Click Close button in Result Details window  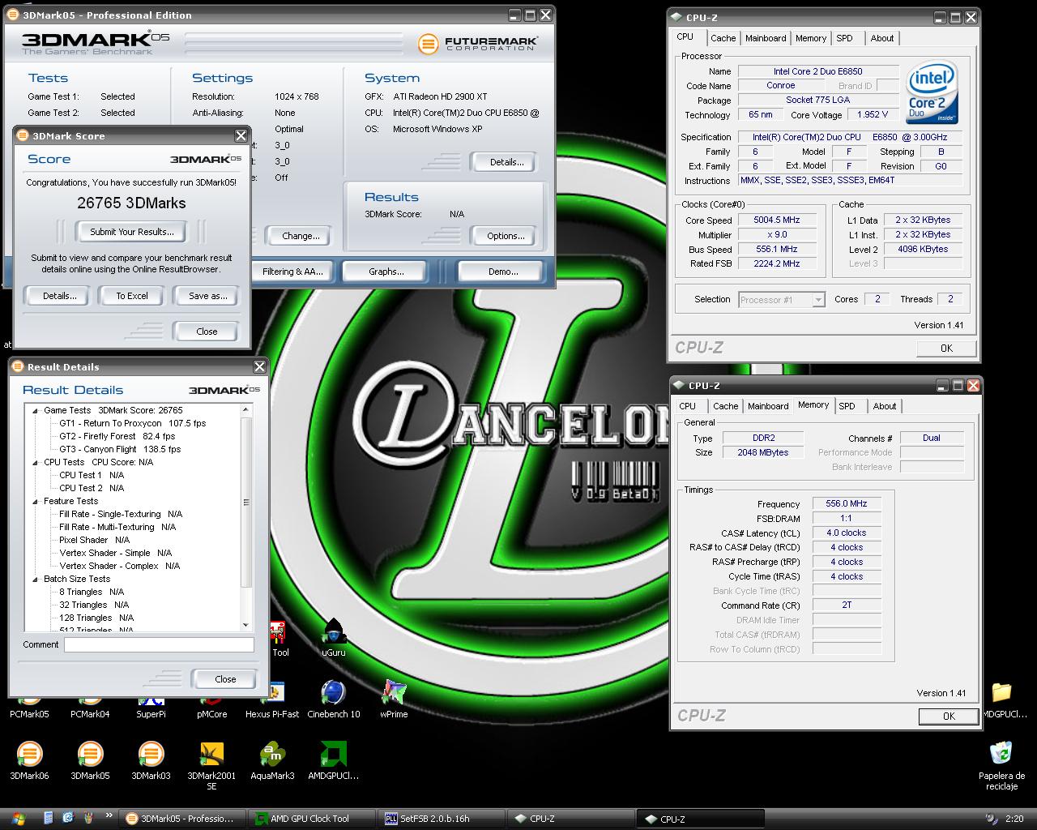click(225, 679)
